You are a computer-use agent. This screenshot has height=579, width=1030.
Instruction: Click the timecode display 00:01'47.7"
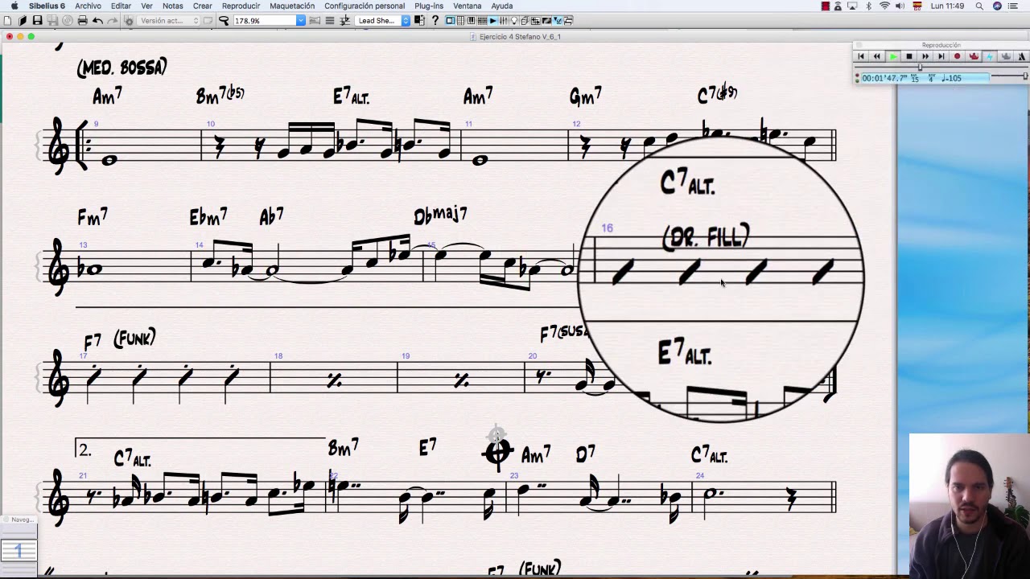click(x=885, y=78)
